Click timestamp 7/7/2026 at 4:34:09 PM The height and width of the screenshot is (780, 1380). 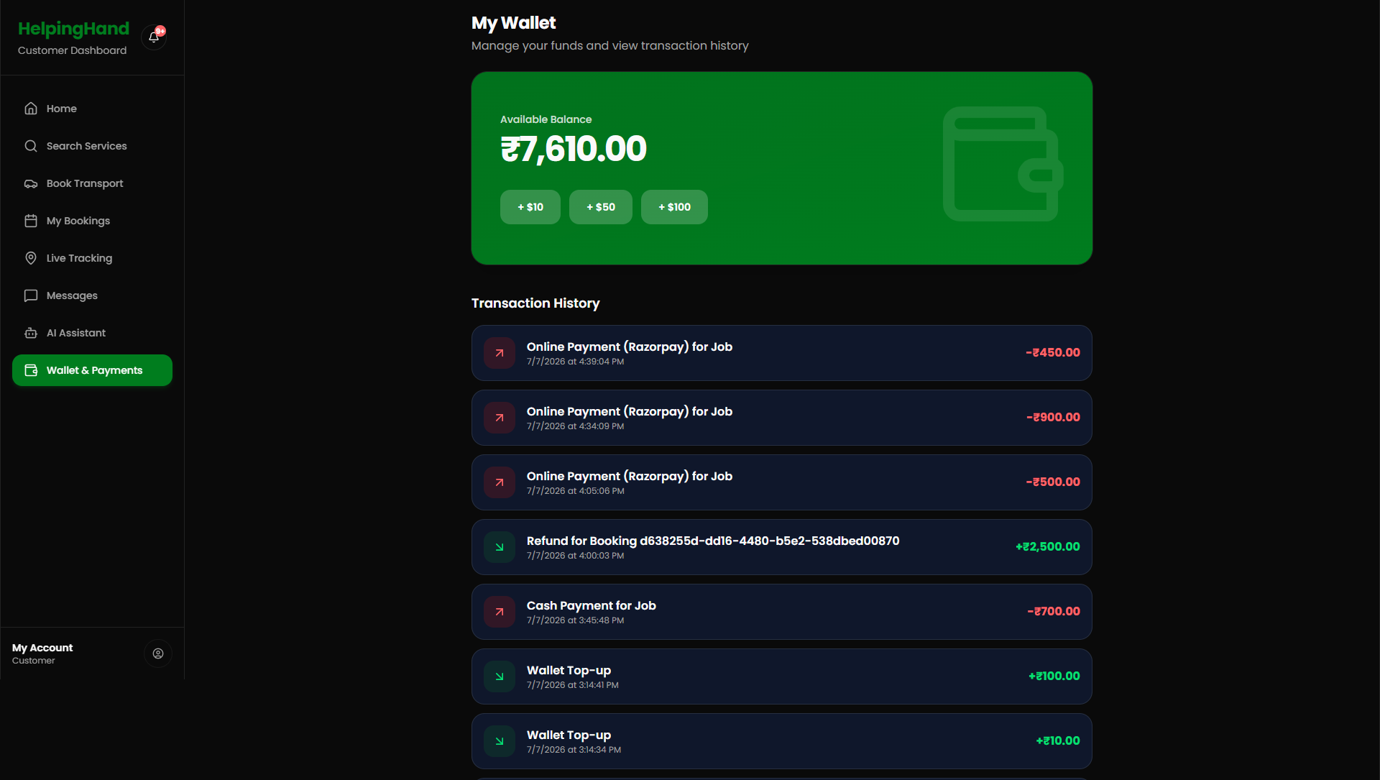(575, 426)
